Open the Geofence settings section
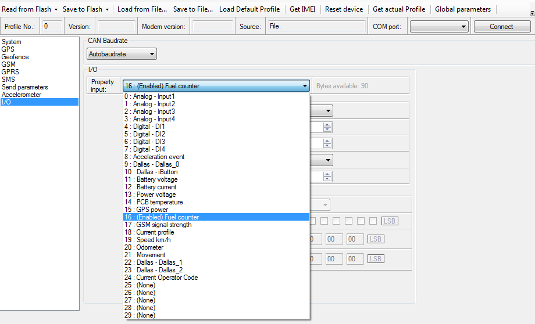535x324 pixels. (x=15, y=57)
